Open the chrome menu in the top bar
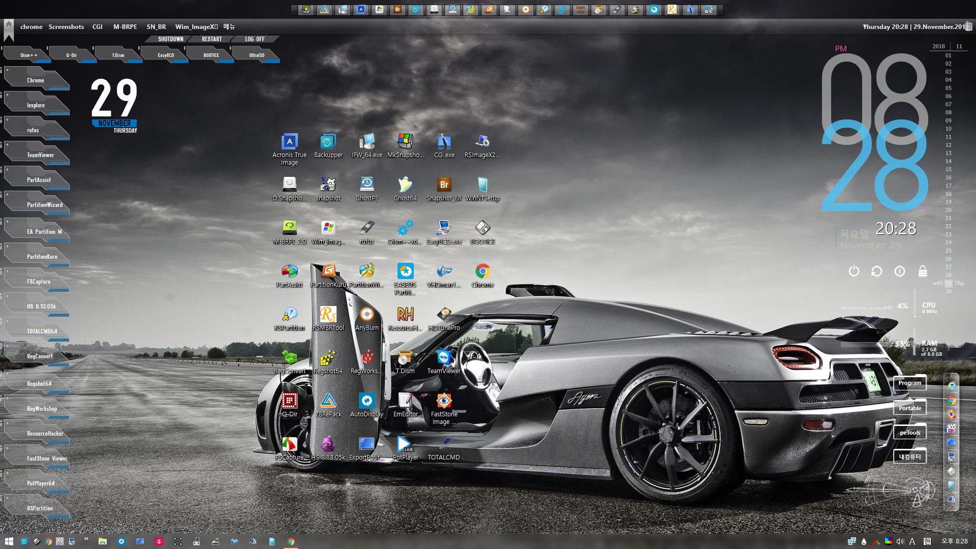 (32, 26)
